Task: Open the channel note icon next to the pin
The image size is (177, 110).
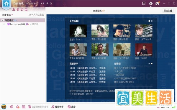Action: (22, 9)
